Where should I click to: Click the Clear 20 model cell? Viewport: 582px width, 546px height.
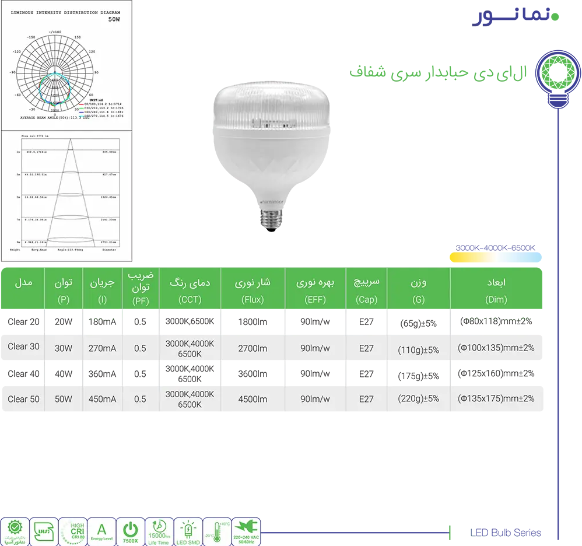(x=24, y=321)
